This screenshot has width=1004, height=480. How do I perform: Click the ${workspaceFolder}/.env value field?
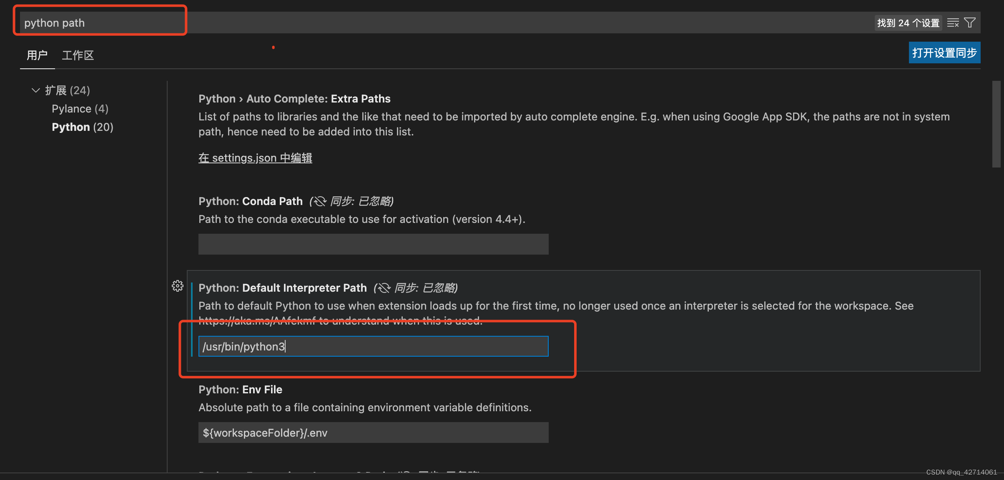[373, 432]
